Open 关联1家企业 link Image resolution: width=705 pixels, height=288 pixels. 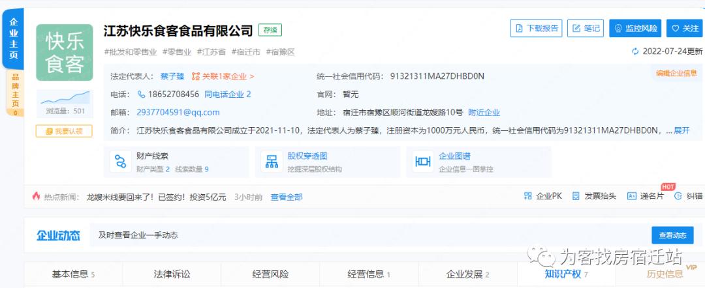coord(223,76)
